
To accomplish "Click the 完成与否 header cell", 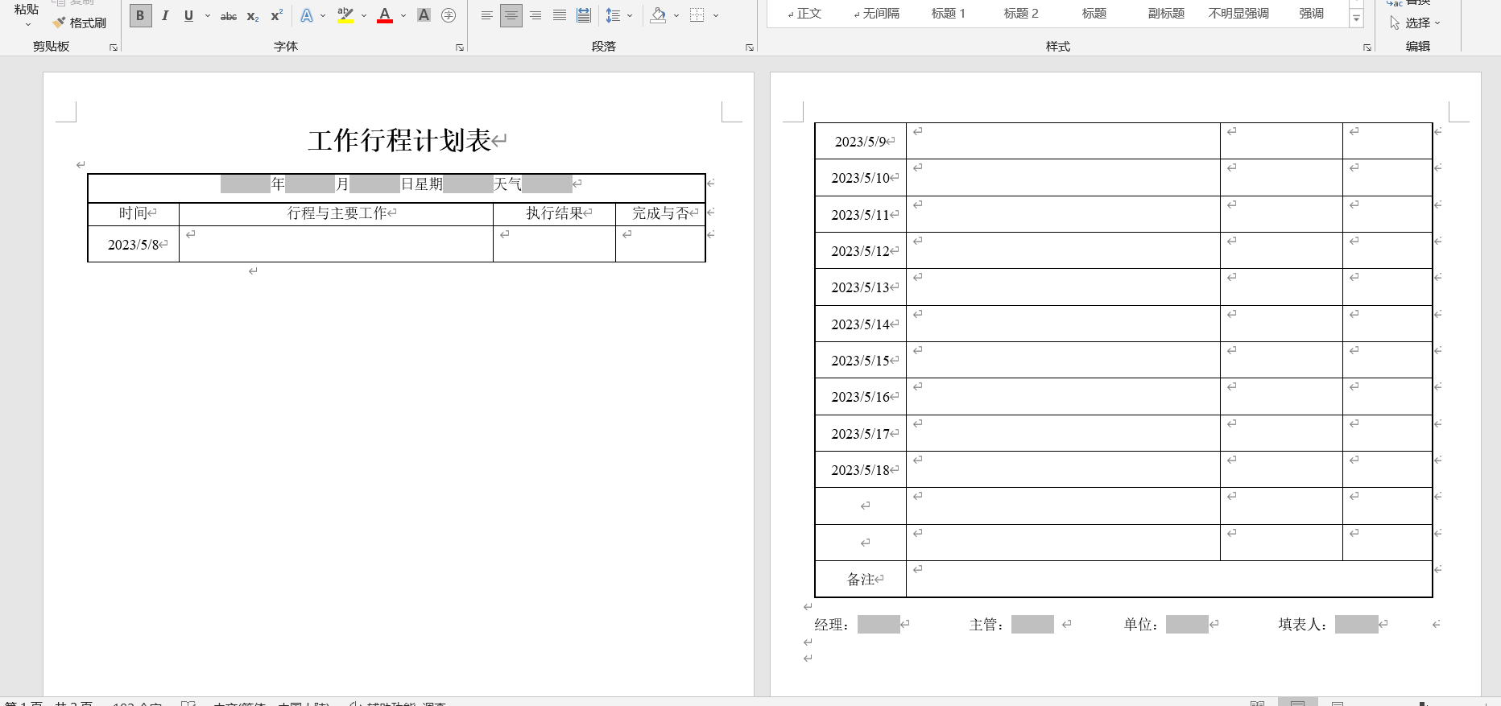I will 660,213.
